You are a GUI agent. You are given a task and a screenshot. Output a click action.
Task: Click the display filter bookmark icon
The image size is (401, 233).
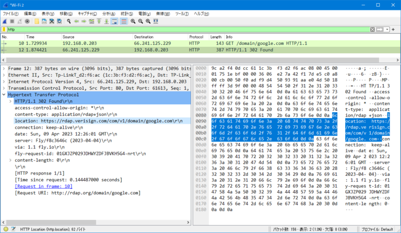(x=5, y=30)
